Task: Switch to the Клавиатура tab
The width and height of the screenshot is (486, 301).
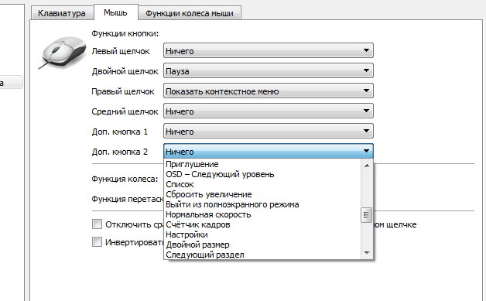Action: pos(62,13)
